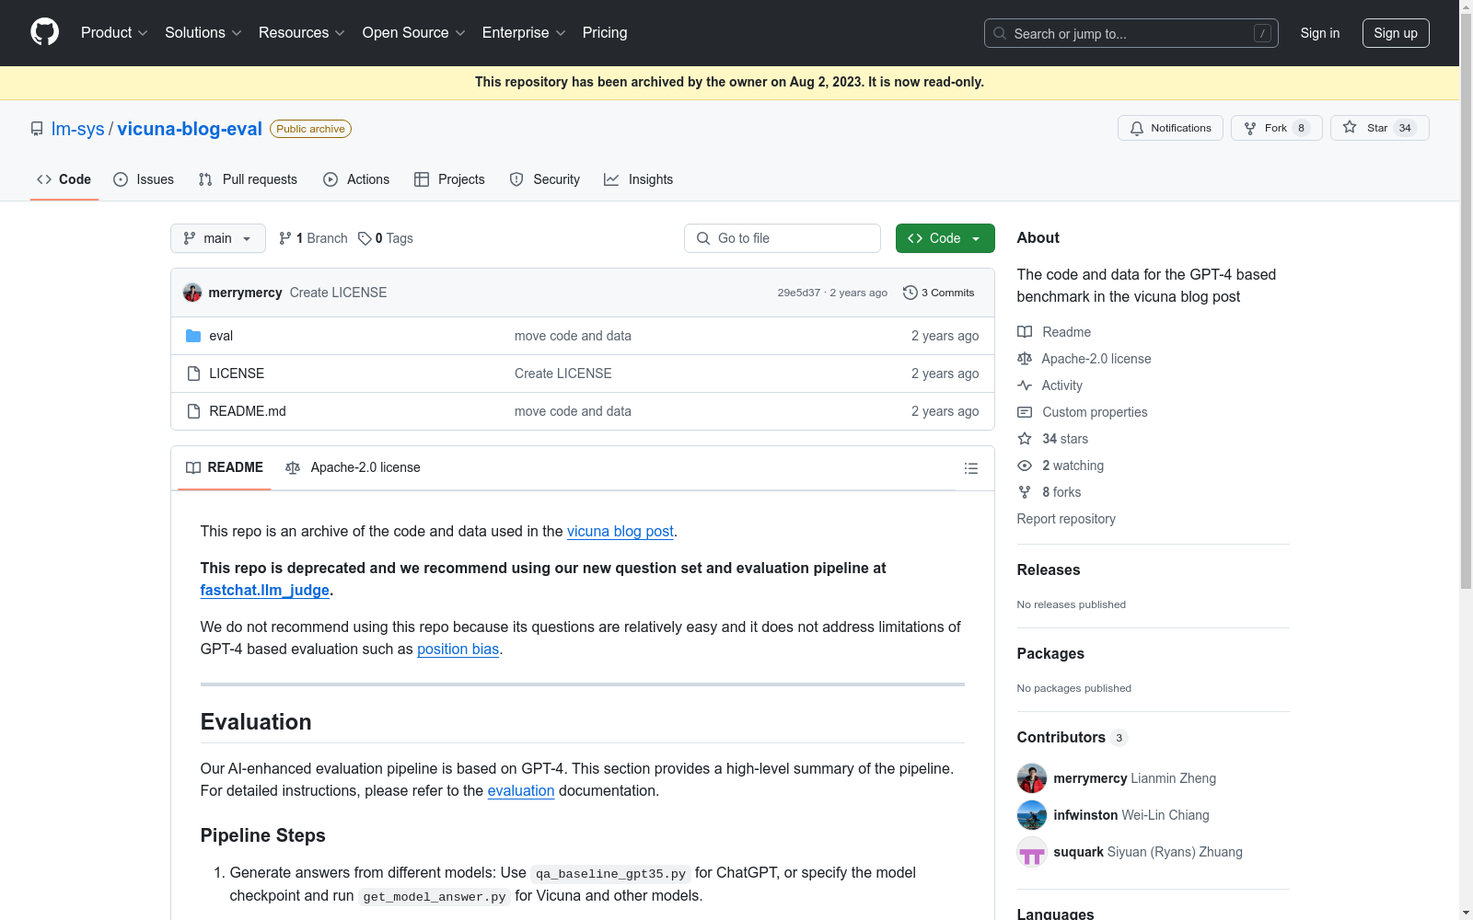Open suquark contributor profile
The height and width of the screenshot is (920, 1473).
coord(1078,852)
